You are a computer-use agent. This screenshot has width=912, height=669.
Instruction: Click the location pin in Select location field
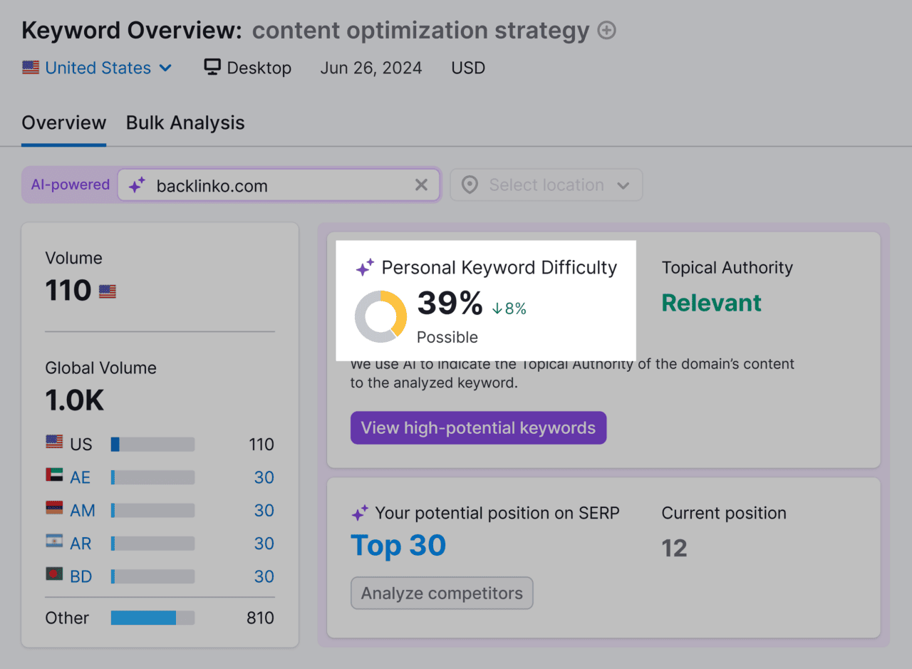pos(470,185)
